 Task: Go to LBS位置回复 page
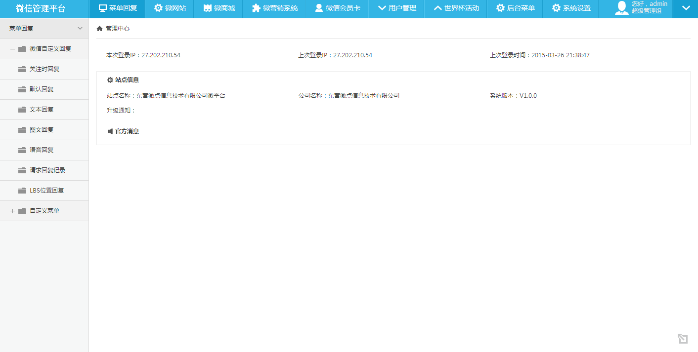click(46, 191)
